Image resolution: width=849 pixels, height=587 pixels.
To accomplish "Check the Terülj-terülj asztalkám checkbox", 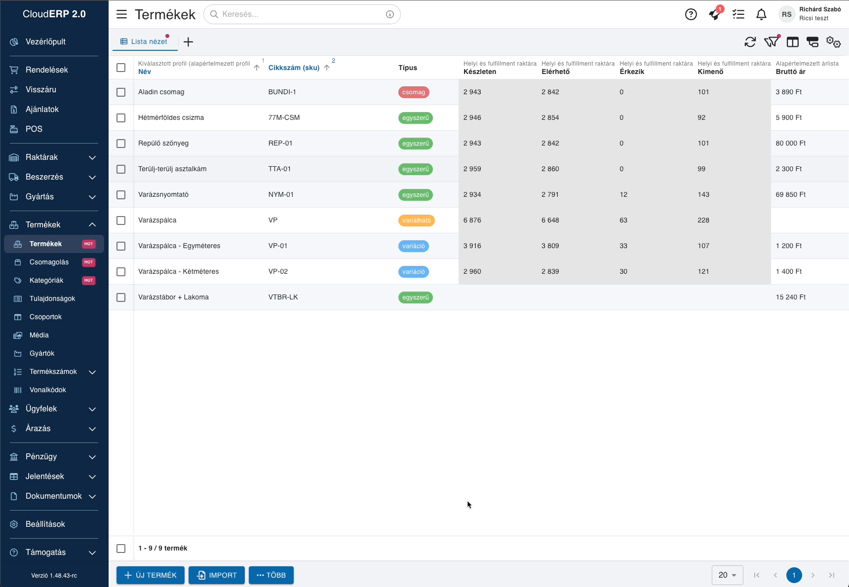I will (121, 169).
